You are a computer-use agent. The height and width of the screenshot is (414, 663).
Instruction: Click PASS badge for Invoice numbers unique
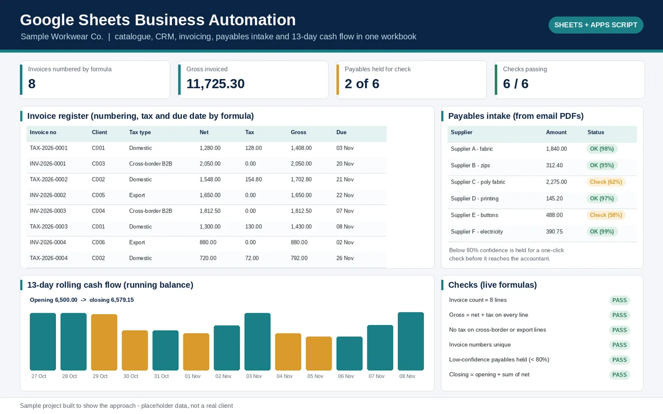click(619, 345)
